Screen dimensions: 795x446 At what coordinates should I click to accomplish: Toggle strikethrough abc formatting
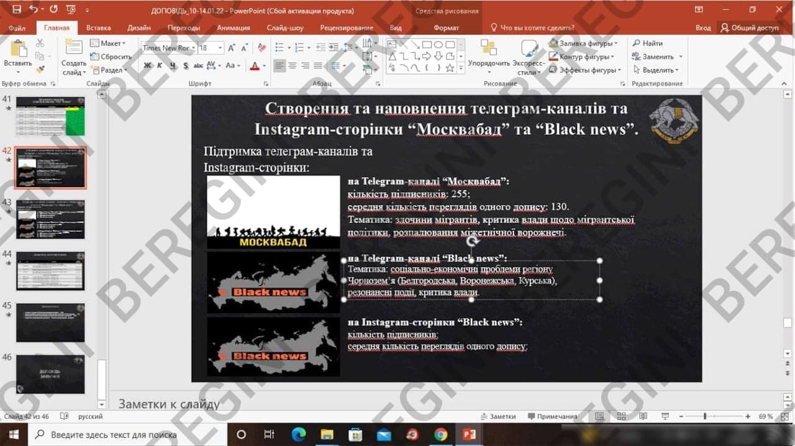pos(198,65)
